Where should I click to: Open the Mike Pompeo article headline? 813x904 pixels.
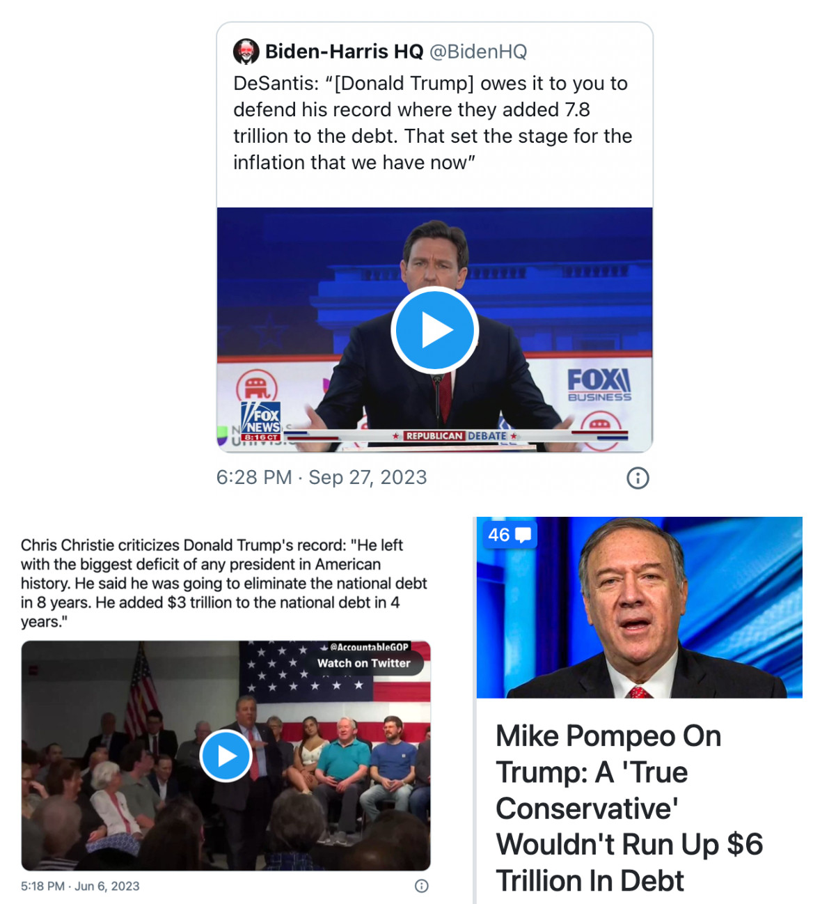tap(629, 808)
